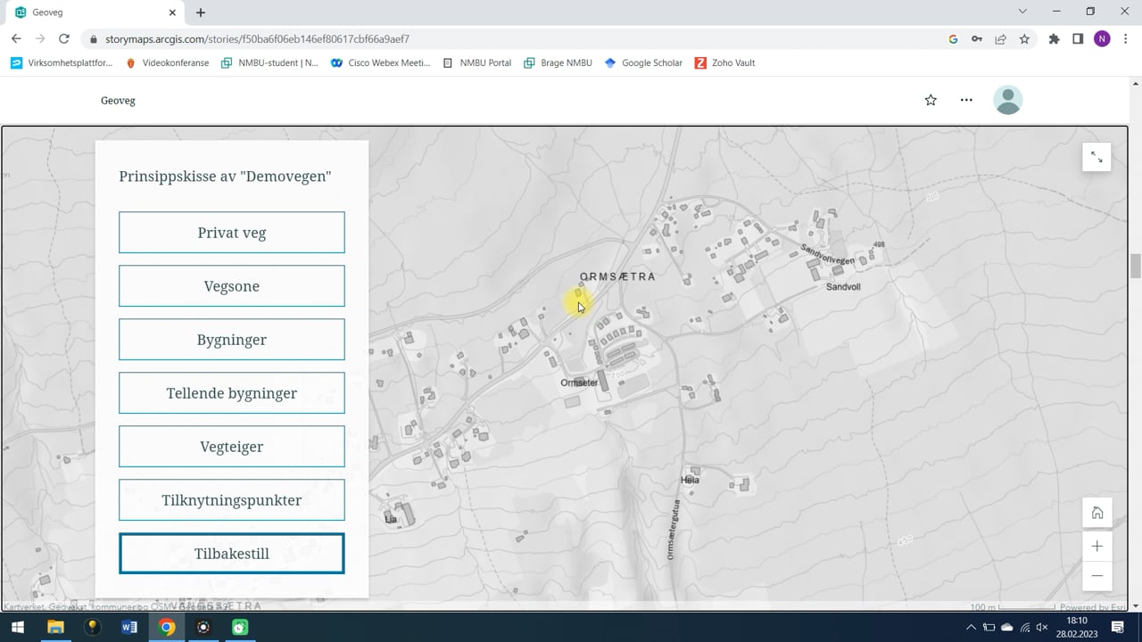Open tab search dropdown arrow
This screenshot has height=642, width=1142.
pyautogui.click(x=1022, y=12)
